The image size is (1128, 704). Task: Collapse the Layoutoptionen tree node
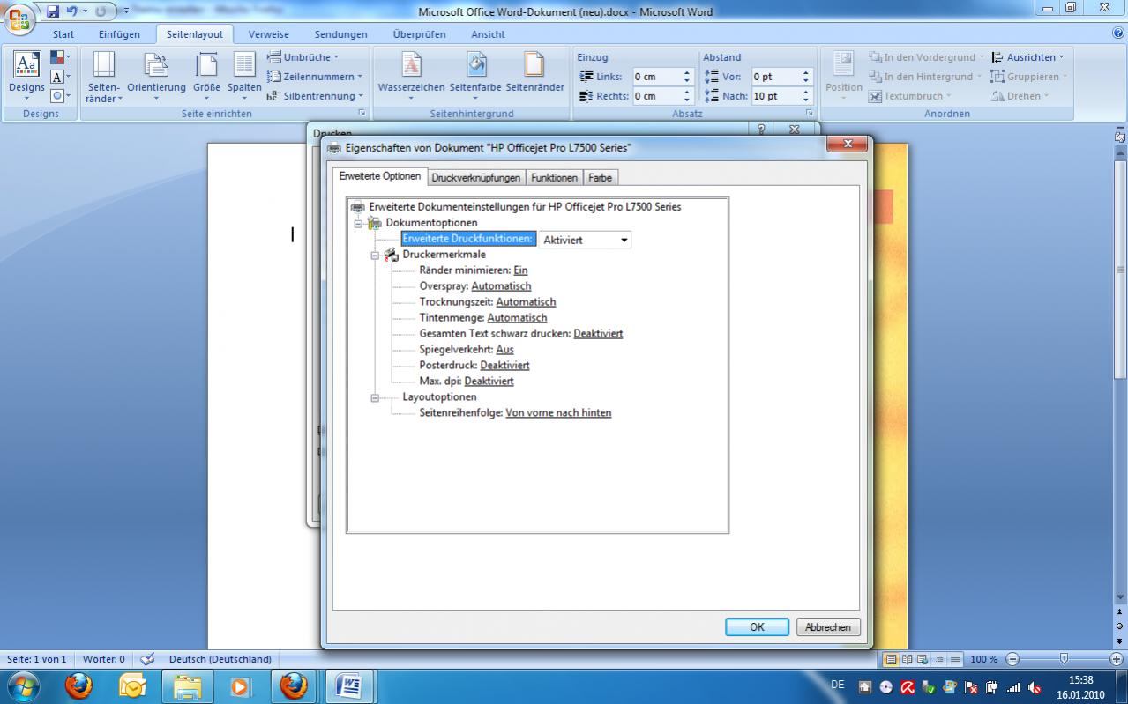pyautogui.click(x=375, y=397)
